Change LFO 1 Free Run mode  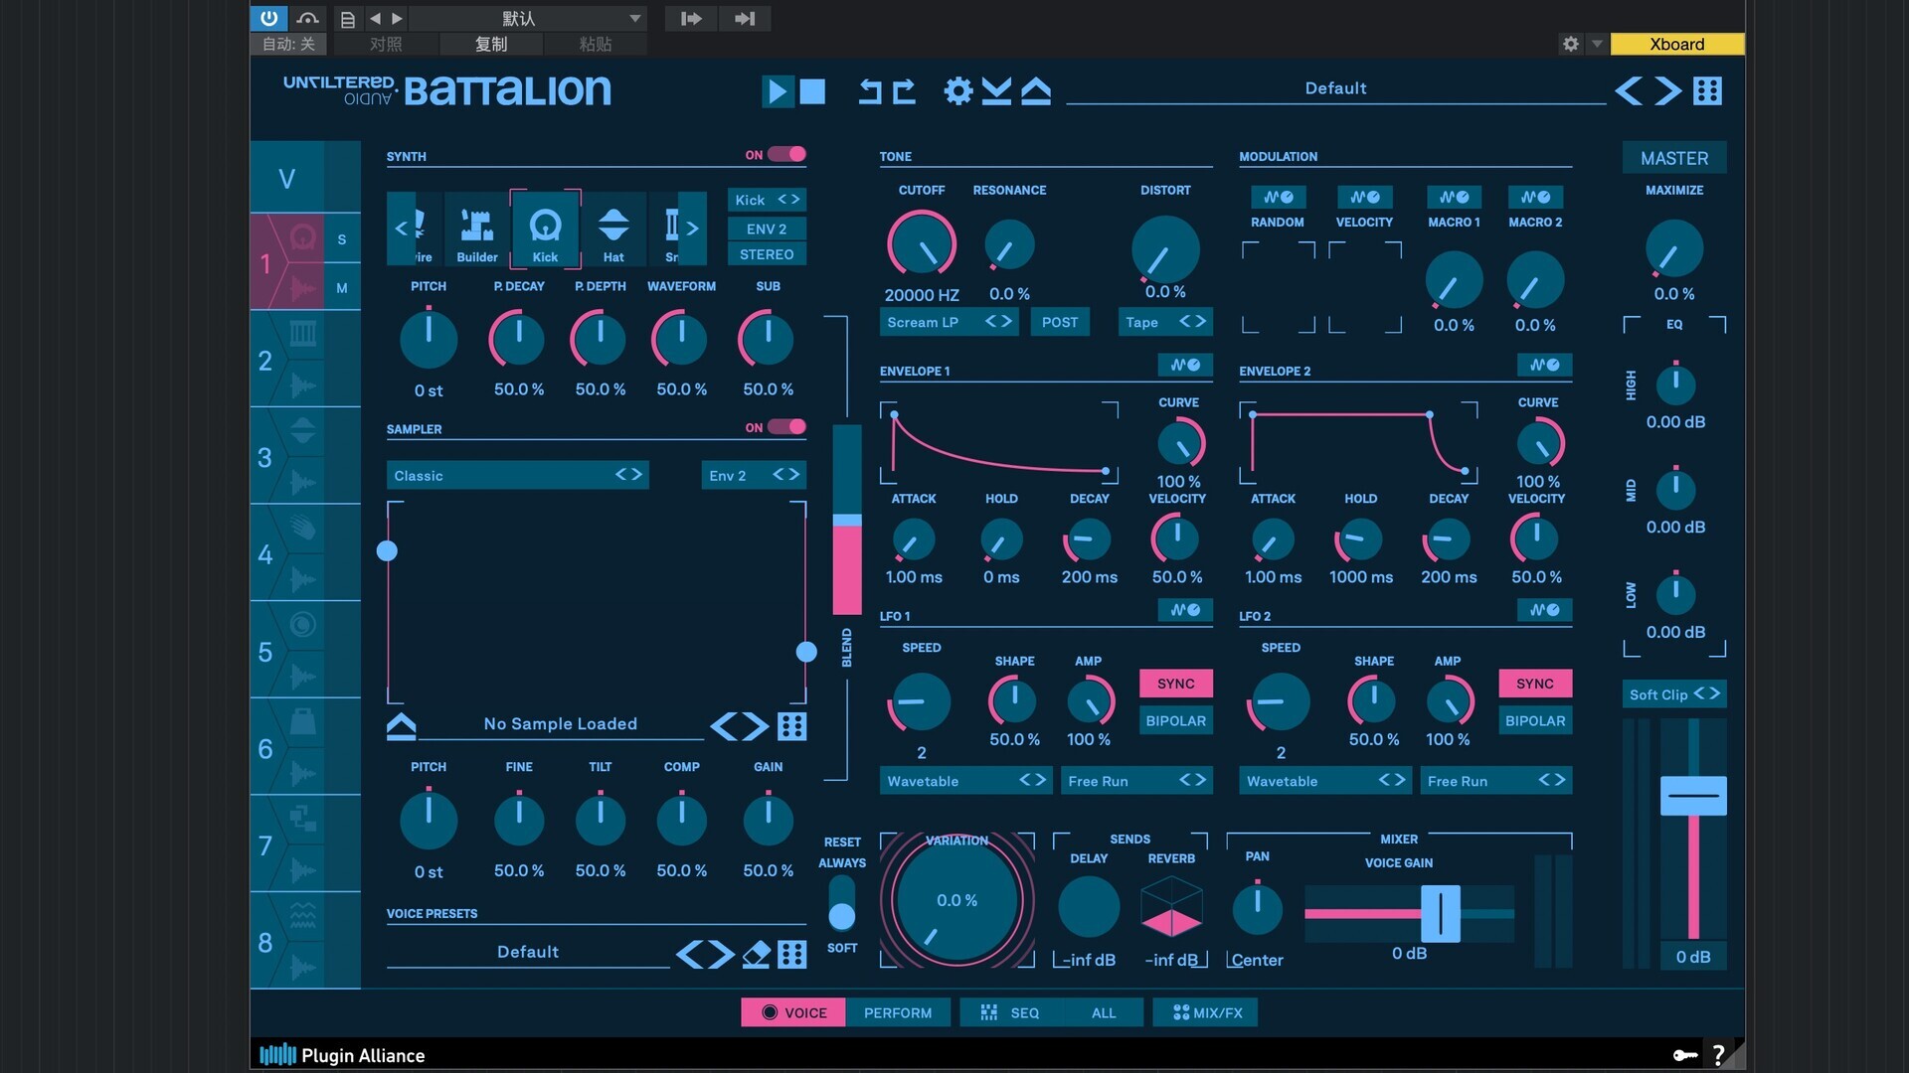1136,781
